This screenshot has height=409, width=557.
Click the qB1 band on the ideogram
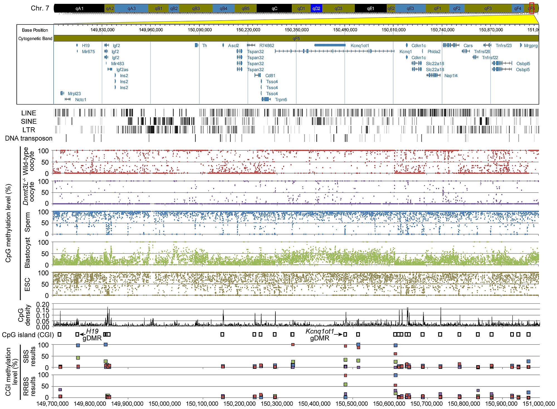(x=158, y=8)
